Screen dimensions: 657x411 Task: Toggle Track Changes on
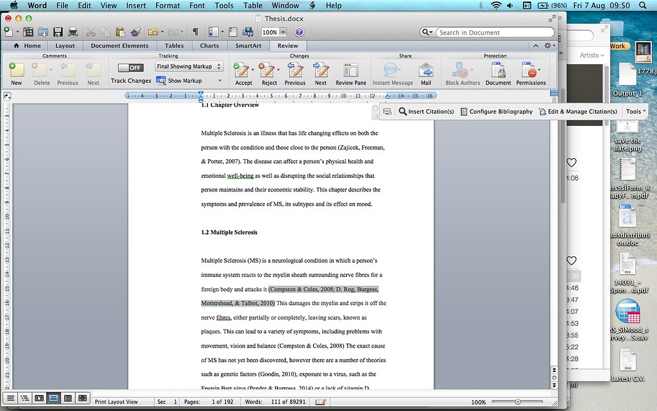[x=130, y=67]
